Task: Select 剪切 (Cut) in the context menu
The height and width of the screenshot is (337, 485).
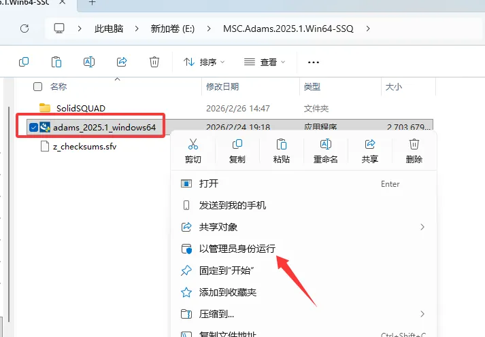Action: (193, 151)
